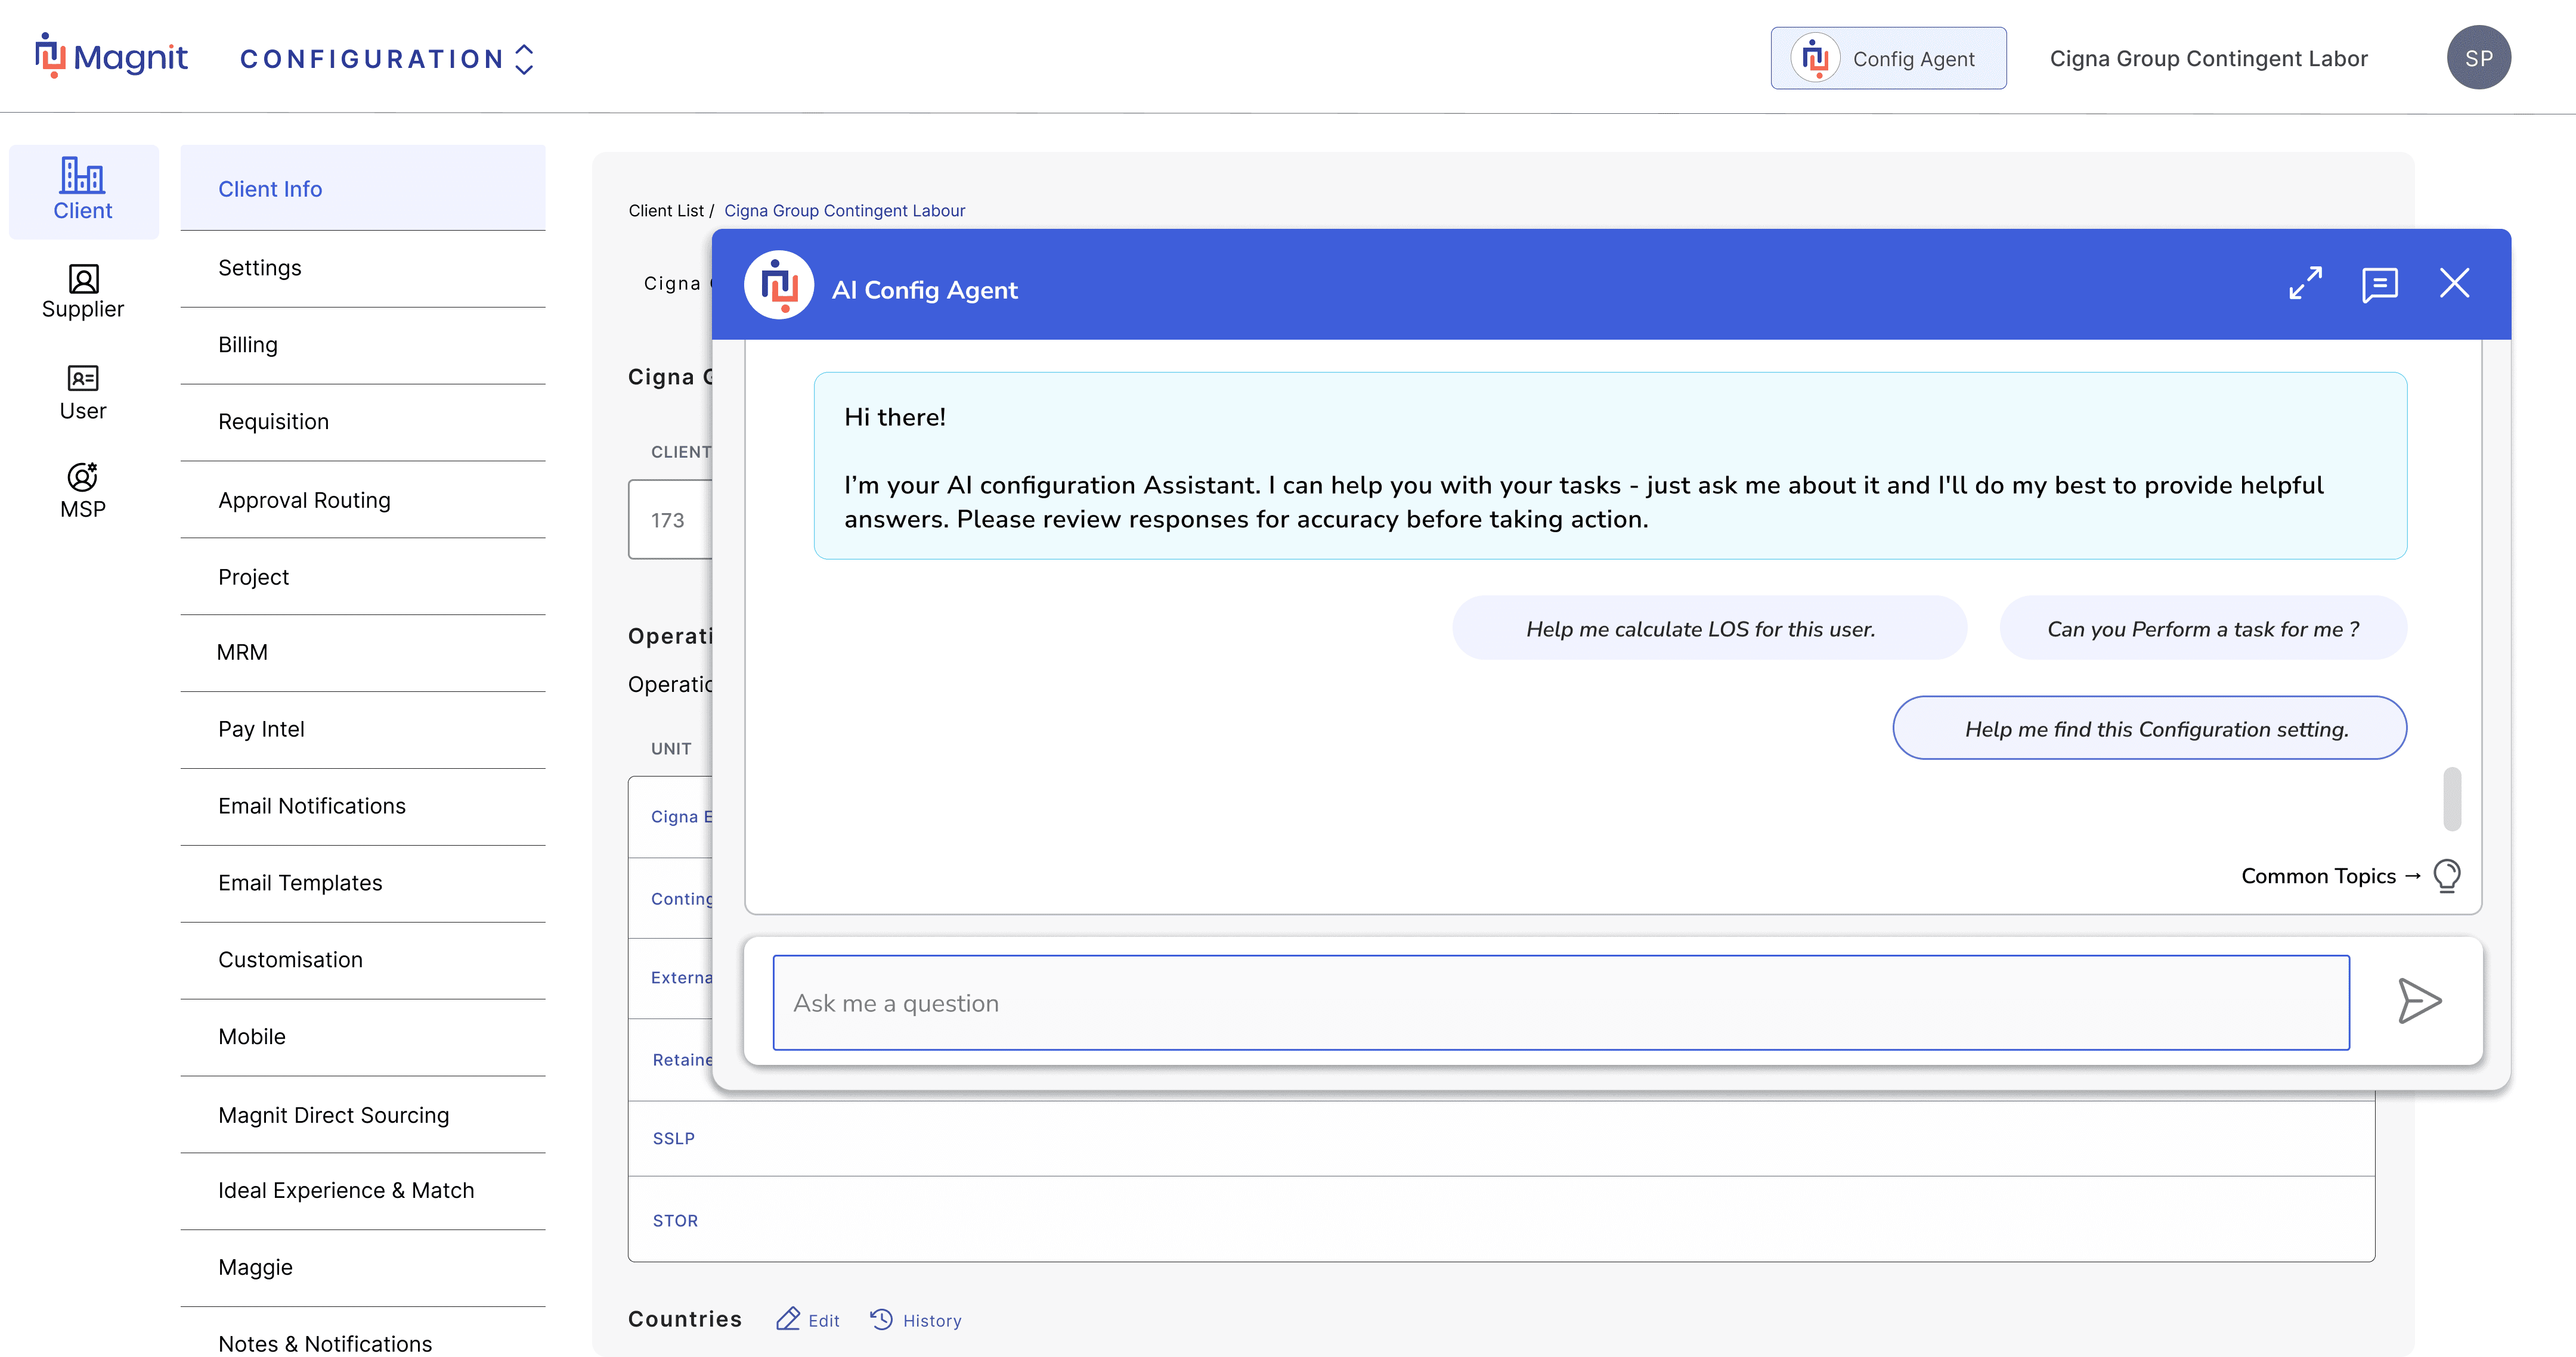Focus the "Ask me a question" input
Screen dimensions: 2576x1357
click(x=1560, y=1002)
